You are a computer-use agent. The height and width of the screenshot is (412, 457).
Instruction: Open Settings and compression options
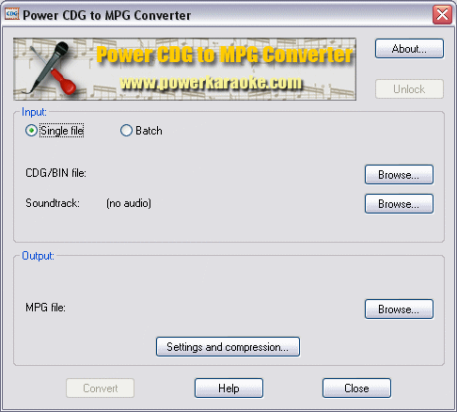pyautogui.click(x=228, y=347)
